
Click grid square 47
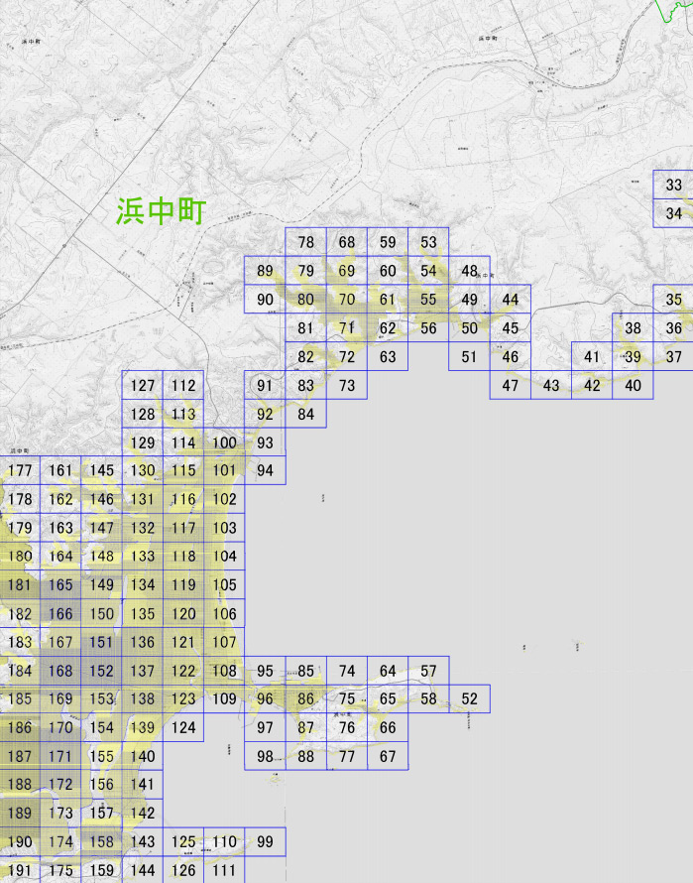pos(510,385)
